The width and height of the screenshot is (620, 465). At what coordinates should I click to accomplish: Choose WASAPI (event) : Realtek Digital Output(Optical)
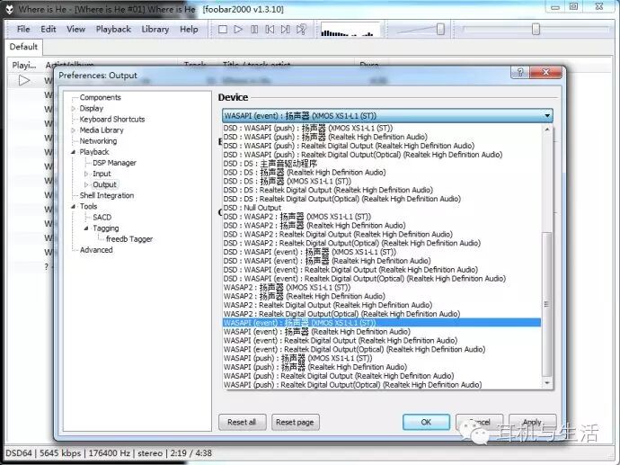(382, 350)
